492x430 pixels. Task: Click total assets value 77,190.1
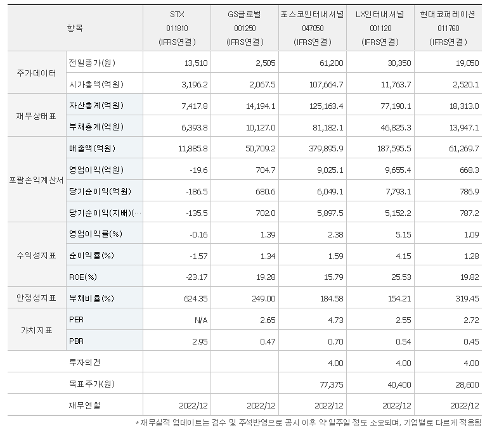point(396,106)
